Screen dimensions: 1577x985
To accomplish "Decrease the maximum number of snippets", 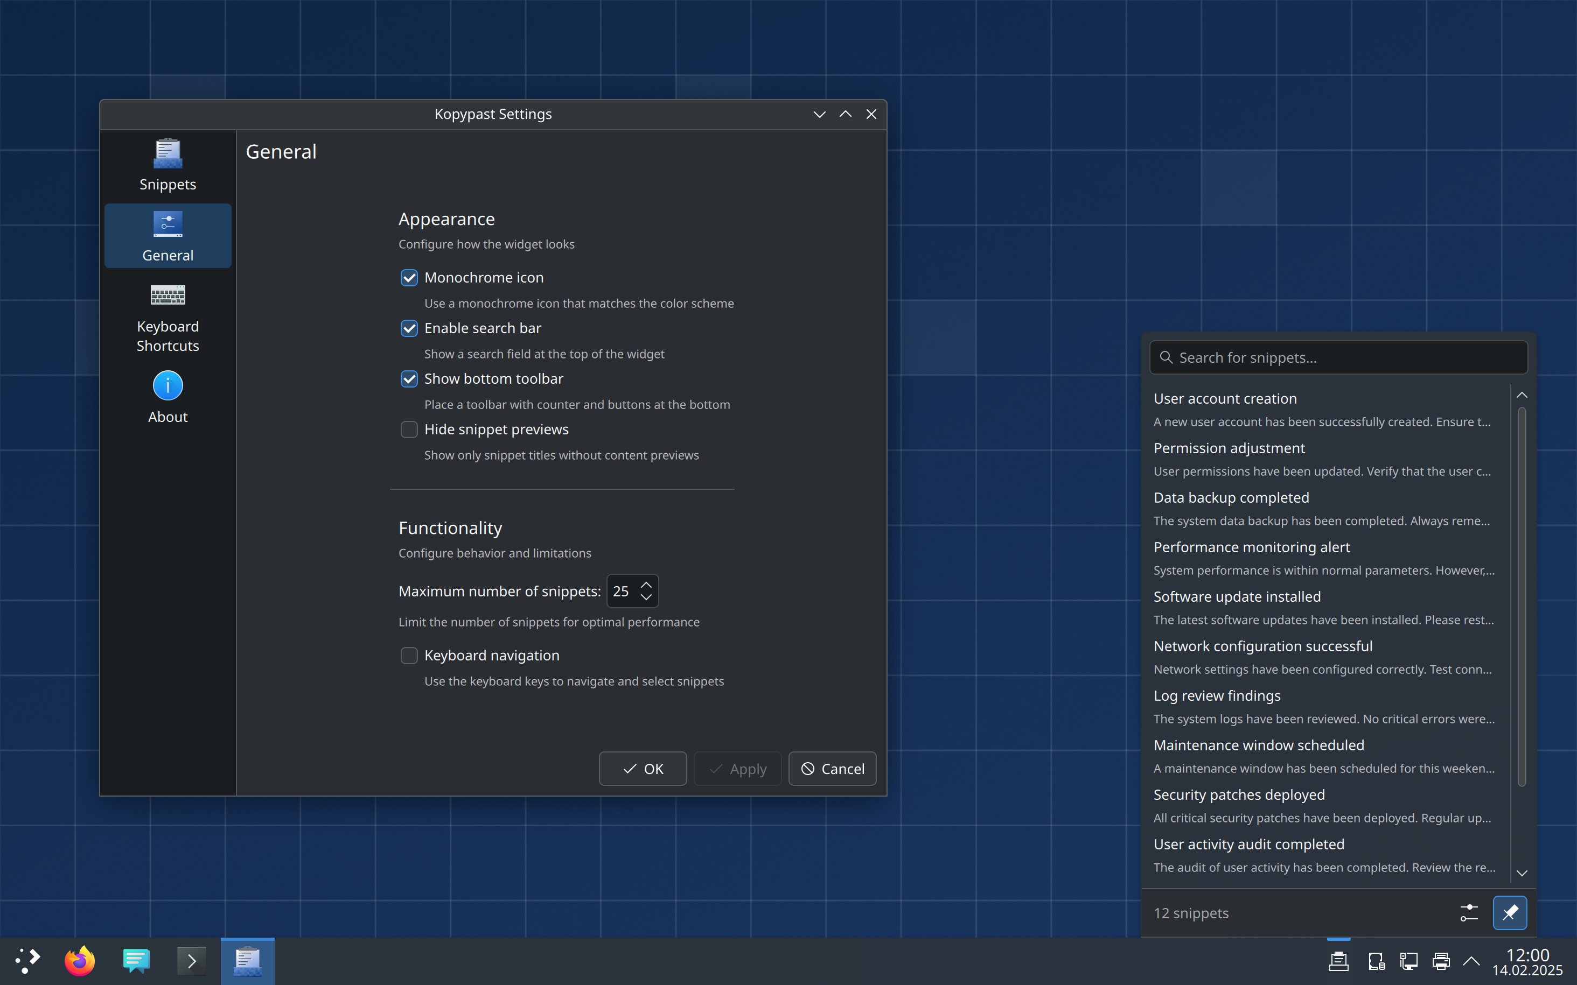I will pos(646,597).
